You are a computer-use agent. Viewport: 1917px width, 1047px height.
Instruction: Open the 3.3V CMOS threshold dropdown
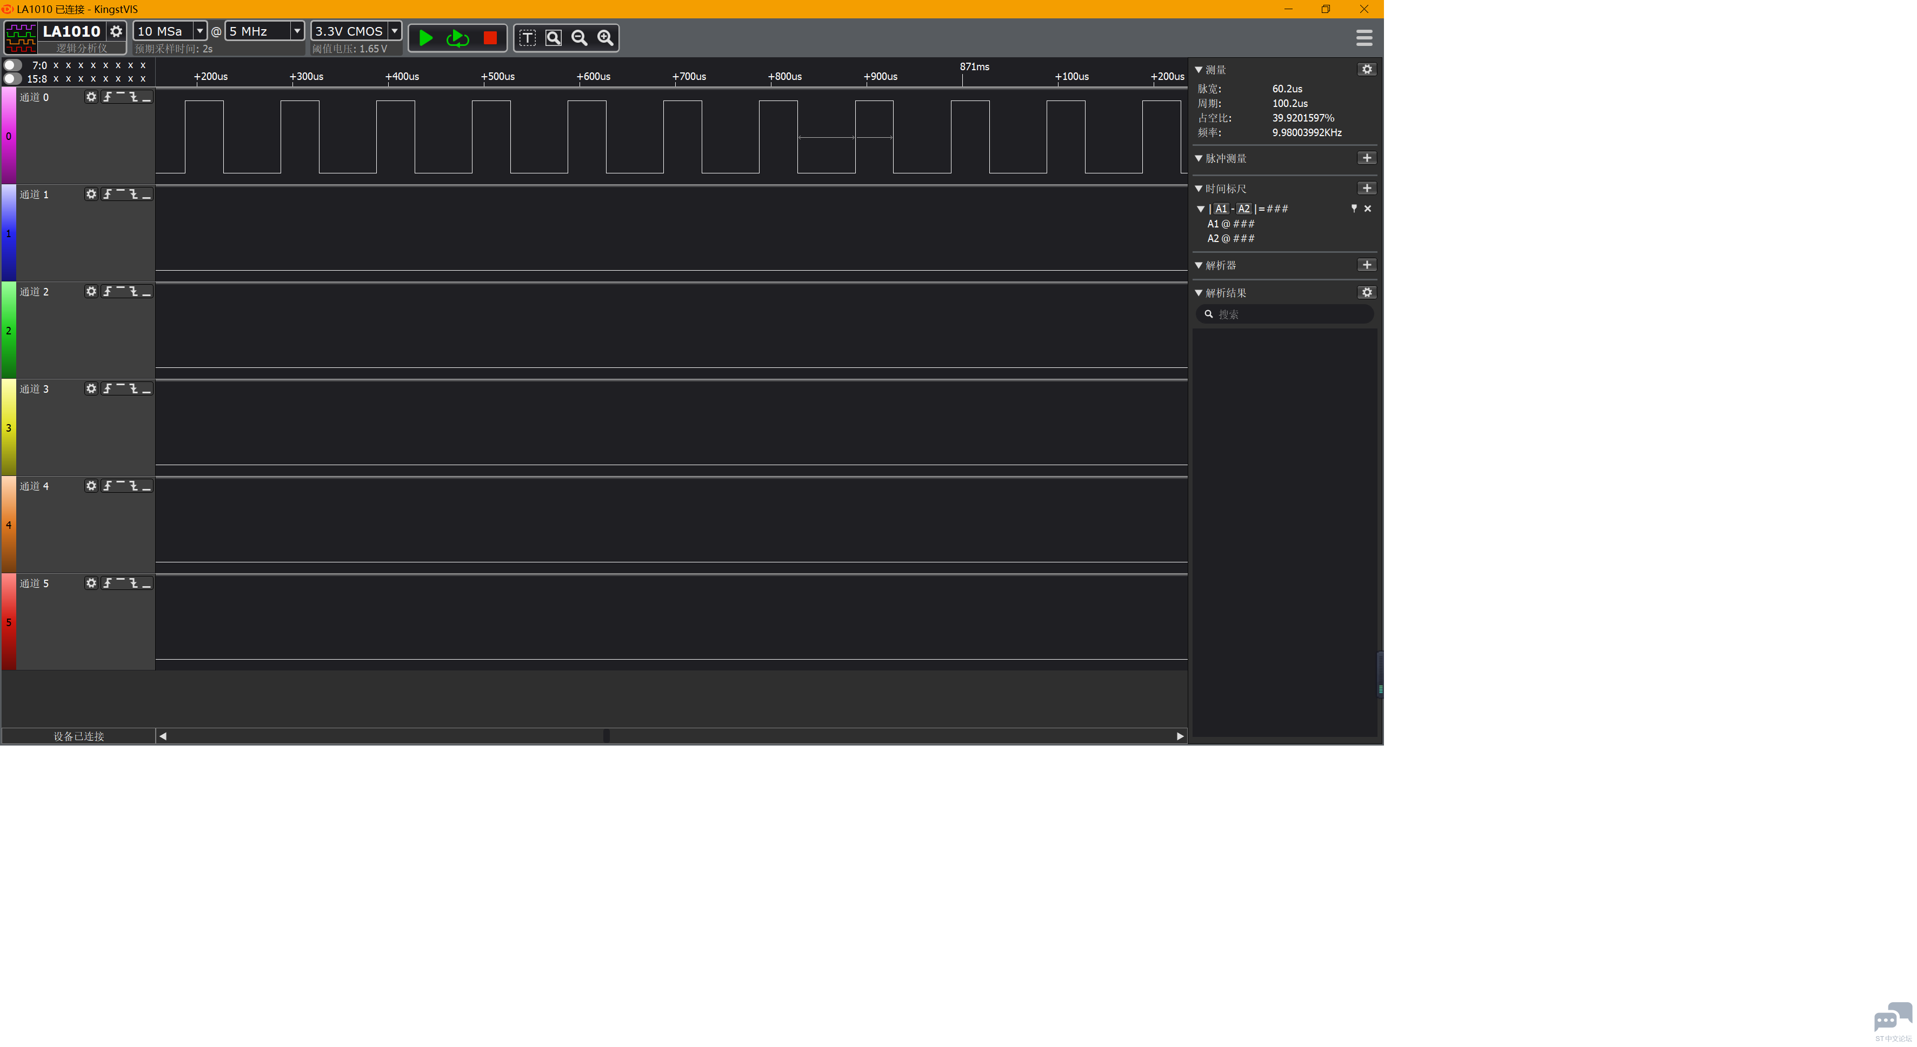(395, 31)
